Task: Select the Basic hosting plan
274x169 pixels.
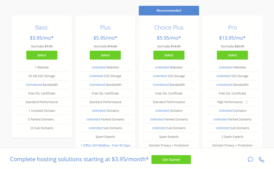Action: (x=42, y=55)
